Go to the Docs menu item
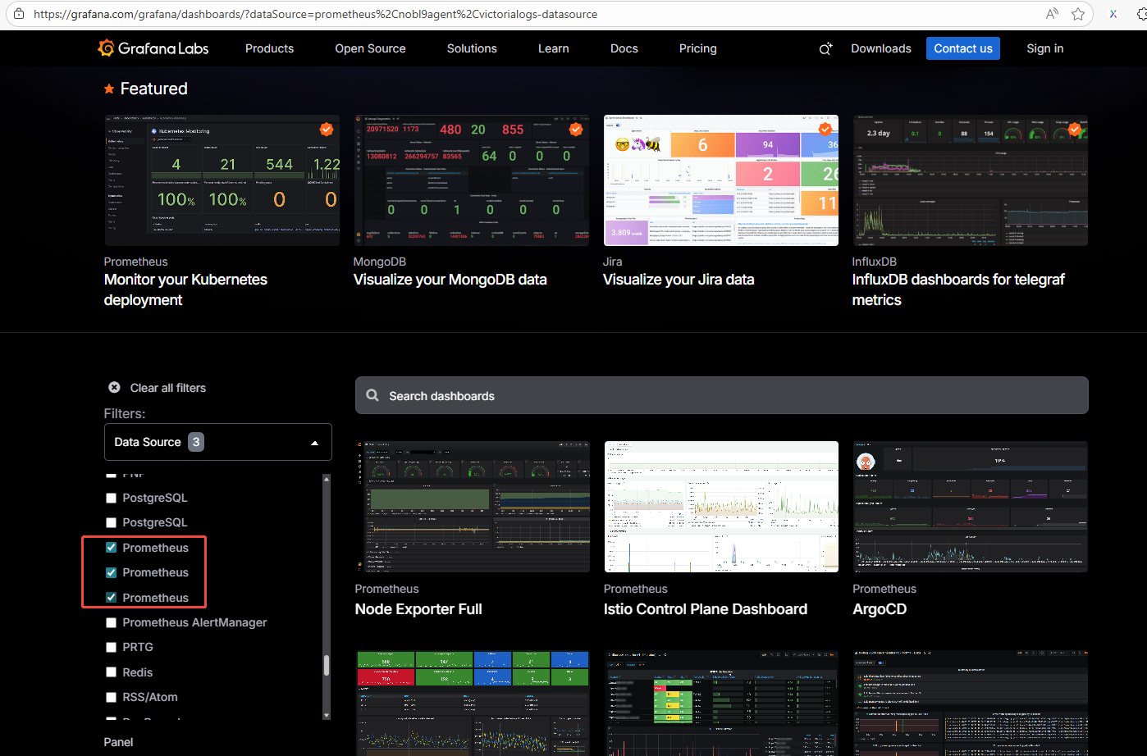 point(624,48)
